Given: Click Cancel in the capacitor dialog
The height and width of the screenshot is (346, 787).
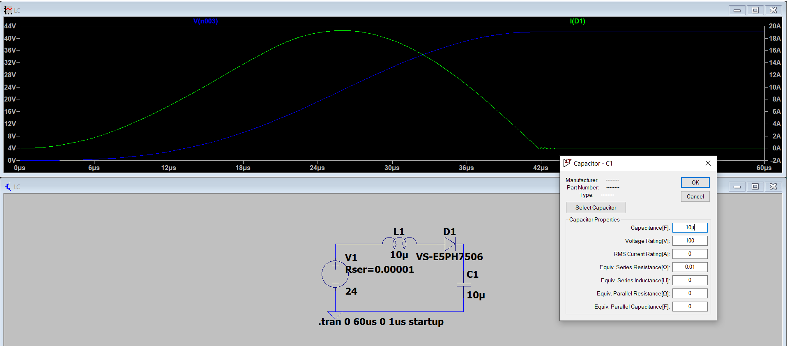Looking at the screenshot, I should (695, 196).
